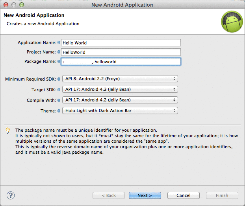Click the disabled < Back button
Viewport: 245px width, 206px height.
click(x=109, y=195)
